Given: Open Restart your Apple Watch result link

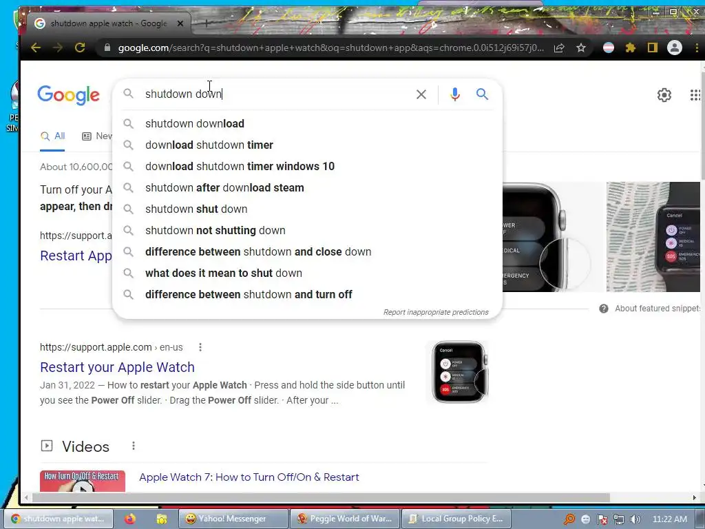Looking at the screenshot, I should [117, 367].
